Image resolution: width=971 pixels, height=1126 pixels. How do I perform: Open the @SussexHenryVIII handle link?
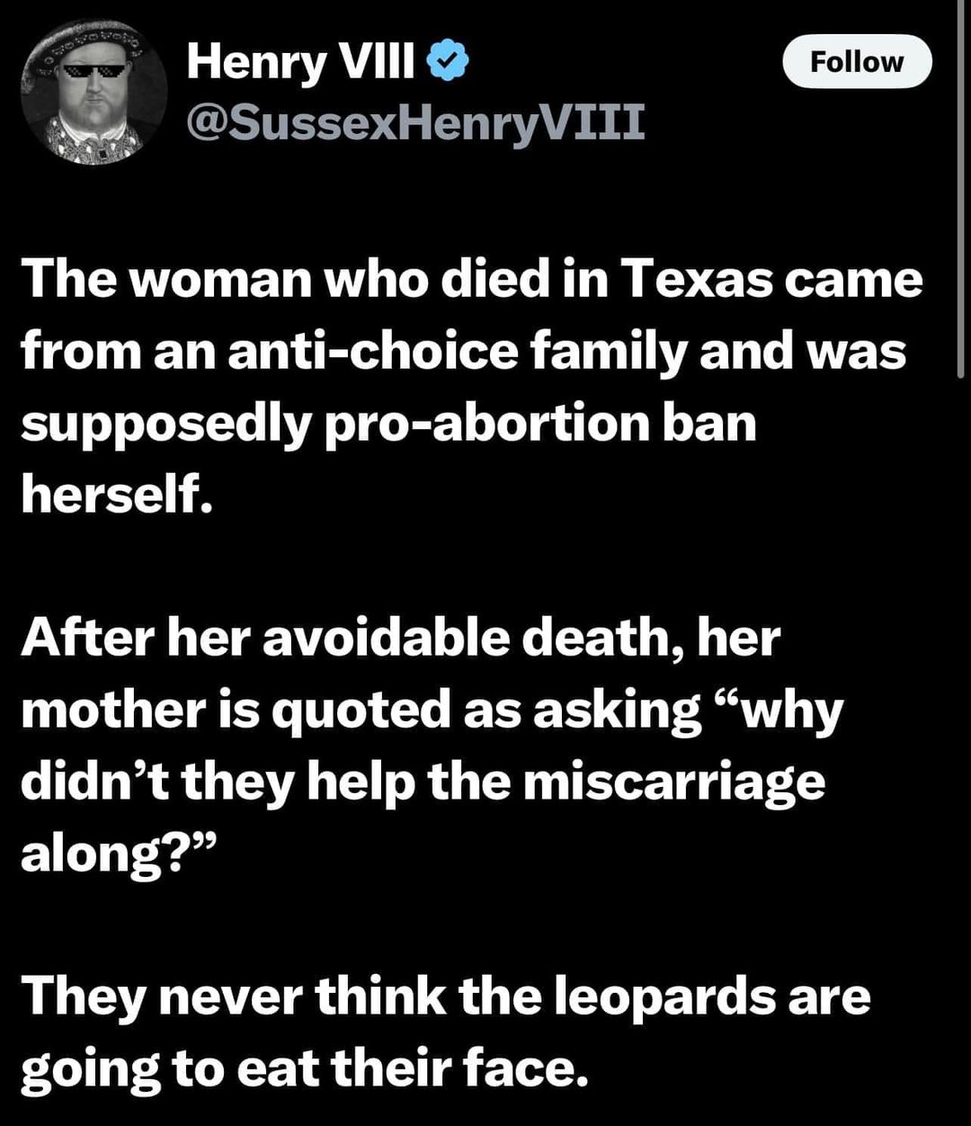(x=415, y=122)
